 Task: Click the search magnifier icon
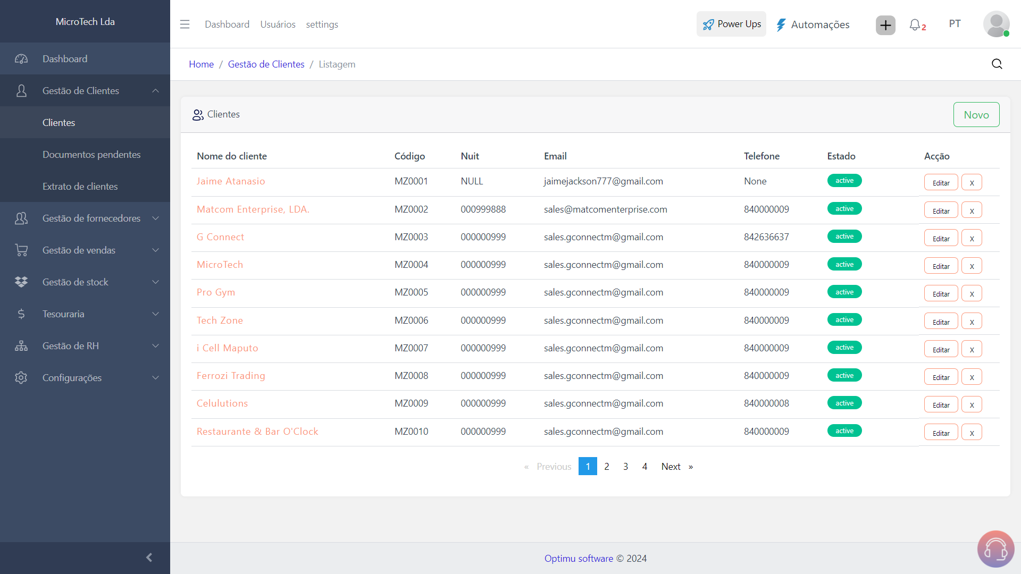(x=997, y=63)
